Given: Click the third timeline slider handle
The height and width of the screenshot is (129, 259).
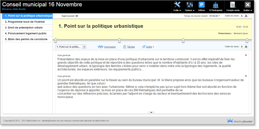Looking at the screenshot, I should coord(183,40).
